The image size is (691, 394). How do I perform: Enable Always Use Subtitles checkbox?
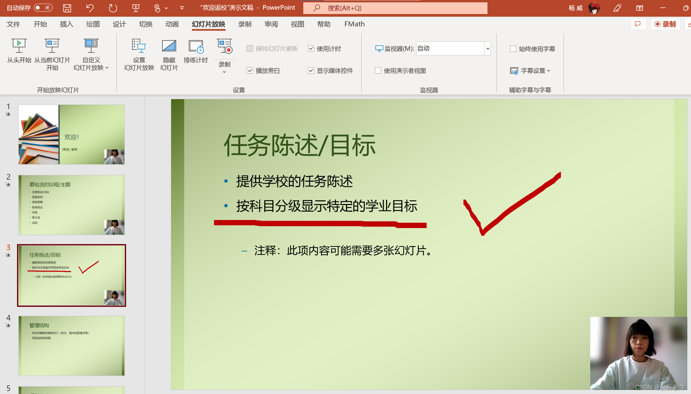tap(513, 49)
